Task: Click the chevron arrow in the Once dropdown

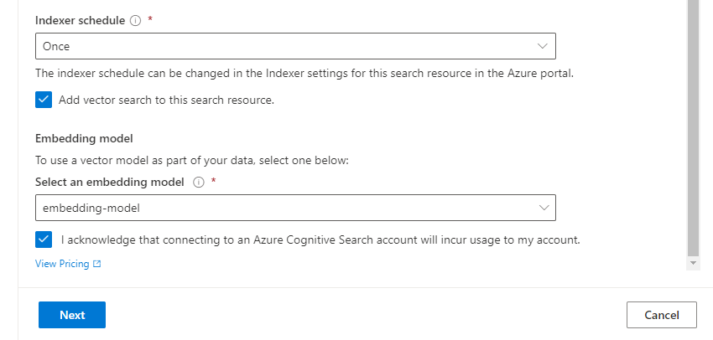Action: tap(542, 46)
